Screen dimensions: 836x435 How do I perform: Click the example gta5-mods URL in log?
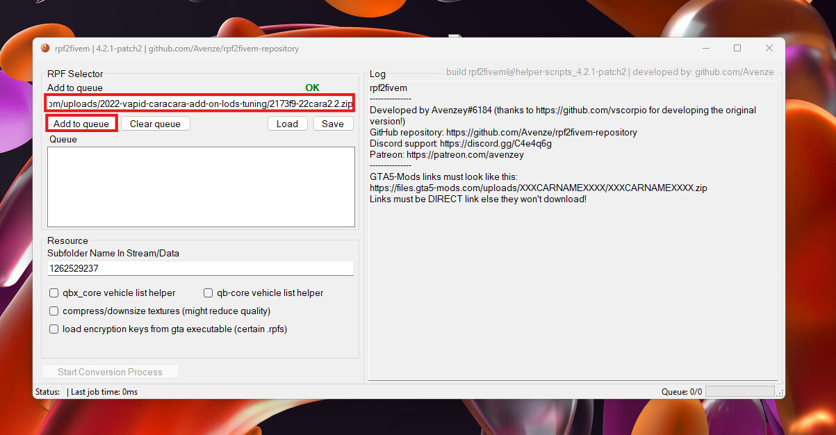pos(539,188)
